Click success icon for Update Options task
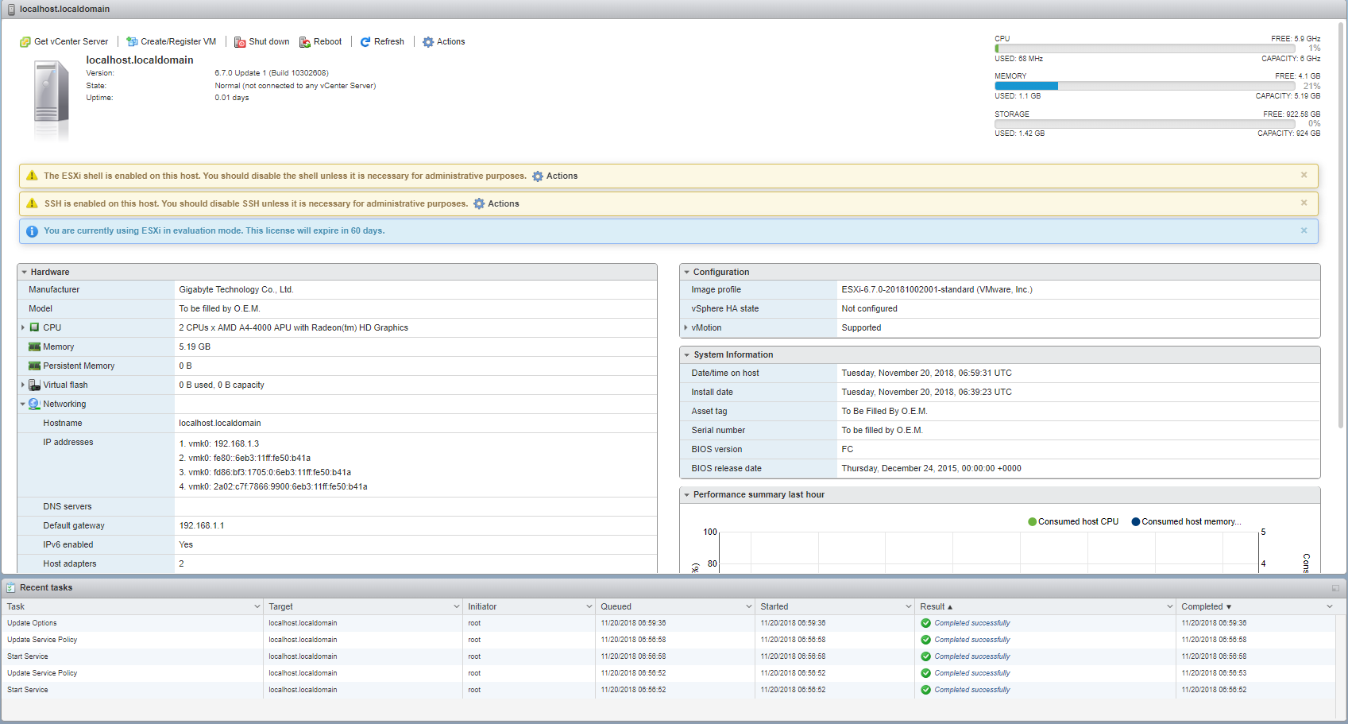 pyautogui.click(x=926, y=623)
